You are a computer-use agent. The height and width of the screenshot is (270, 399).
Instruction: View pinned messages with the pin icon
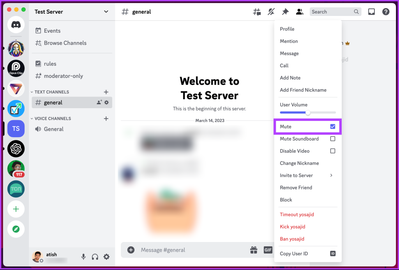[285, 12]
